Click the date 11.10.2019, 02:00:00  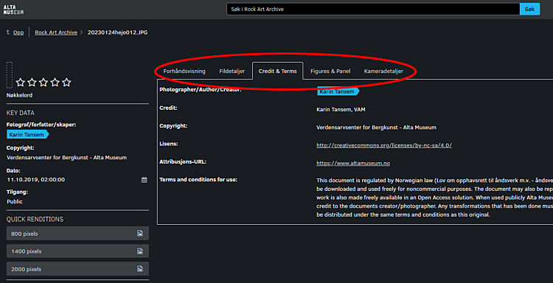click(x=35, y=180)
